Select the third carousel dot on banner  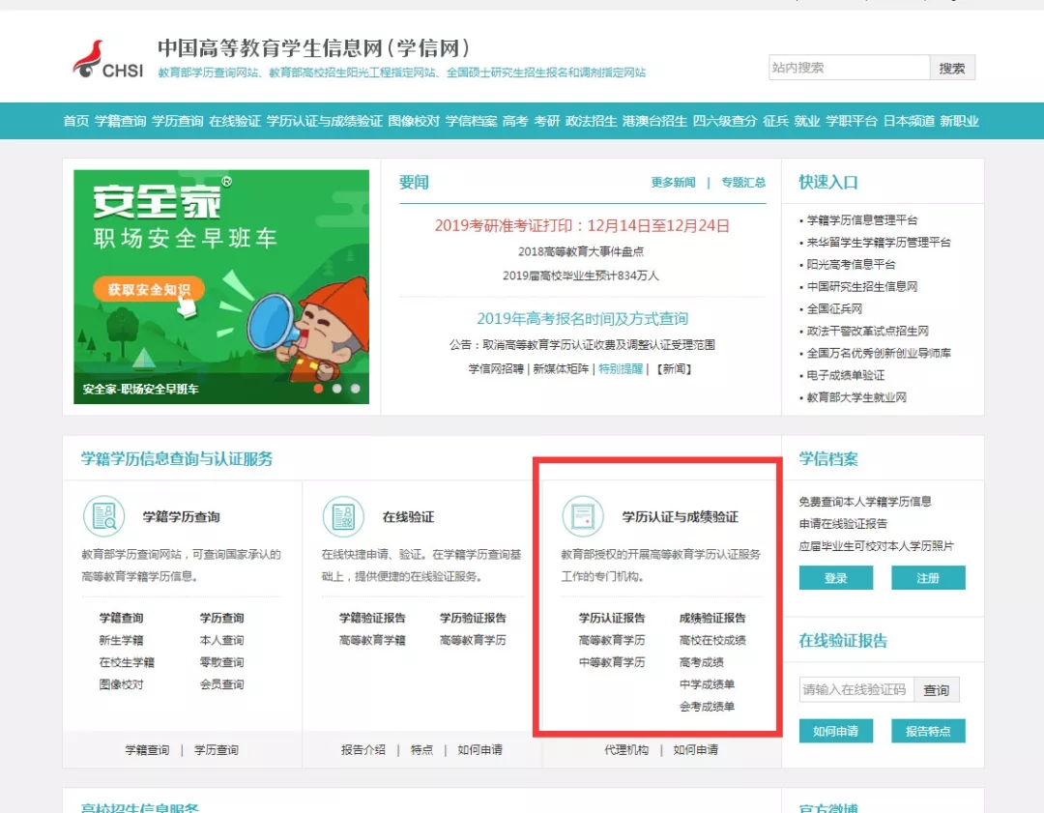[356, 389]
